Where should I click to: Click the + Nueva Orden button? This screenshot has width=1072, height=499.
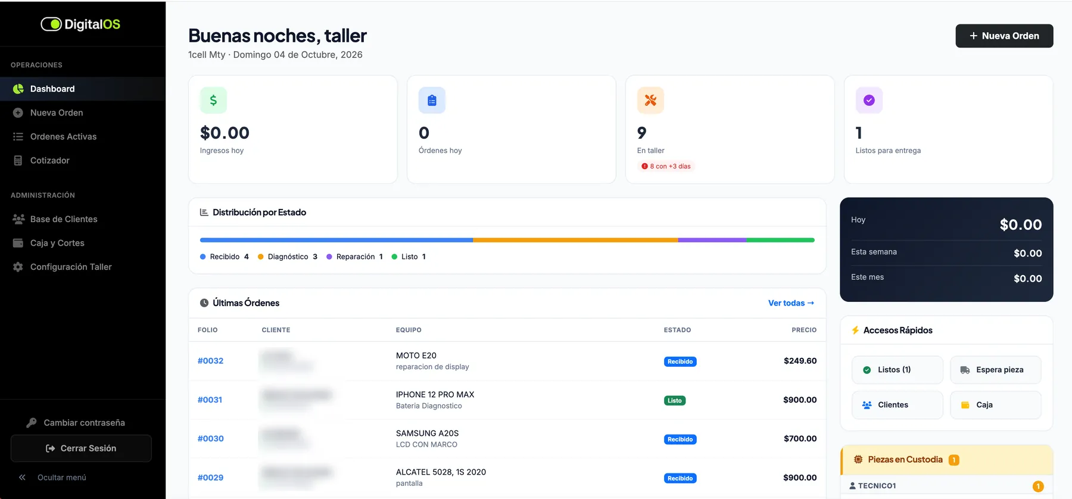(1004, 36)
